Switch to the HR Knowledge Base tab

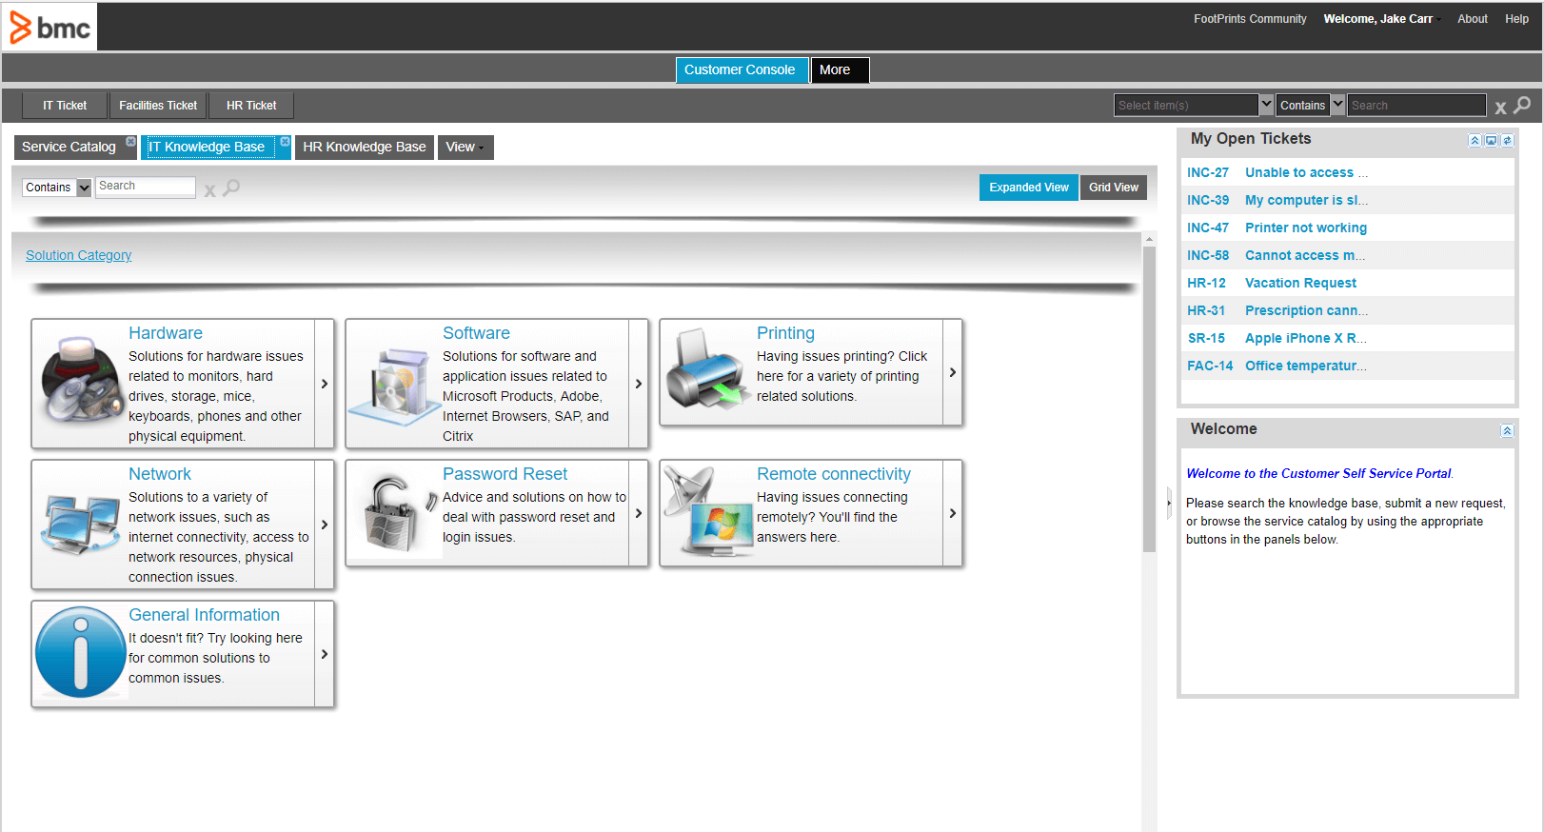[364, 148]
